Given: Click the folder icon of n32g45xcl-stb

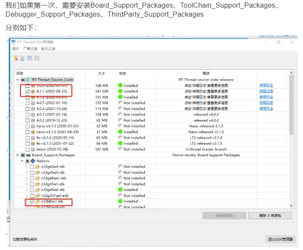Looking at the screenshot, I should (38, 173).
